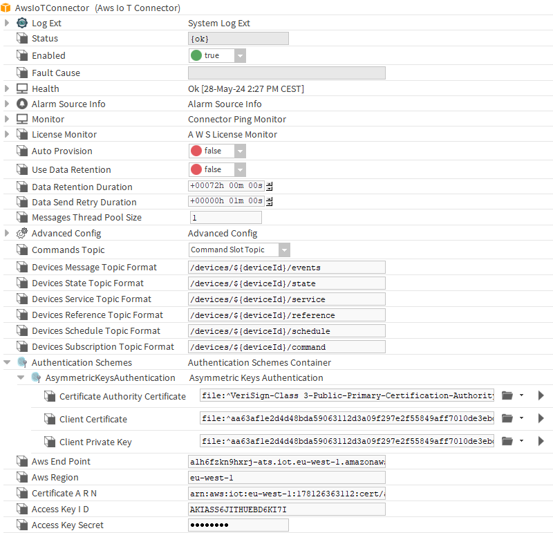Expand the Log Ext row
The image size is (553, 533).
(x=7, y=23)
